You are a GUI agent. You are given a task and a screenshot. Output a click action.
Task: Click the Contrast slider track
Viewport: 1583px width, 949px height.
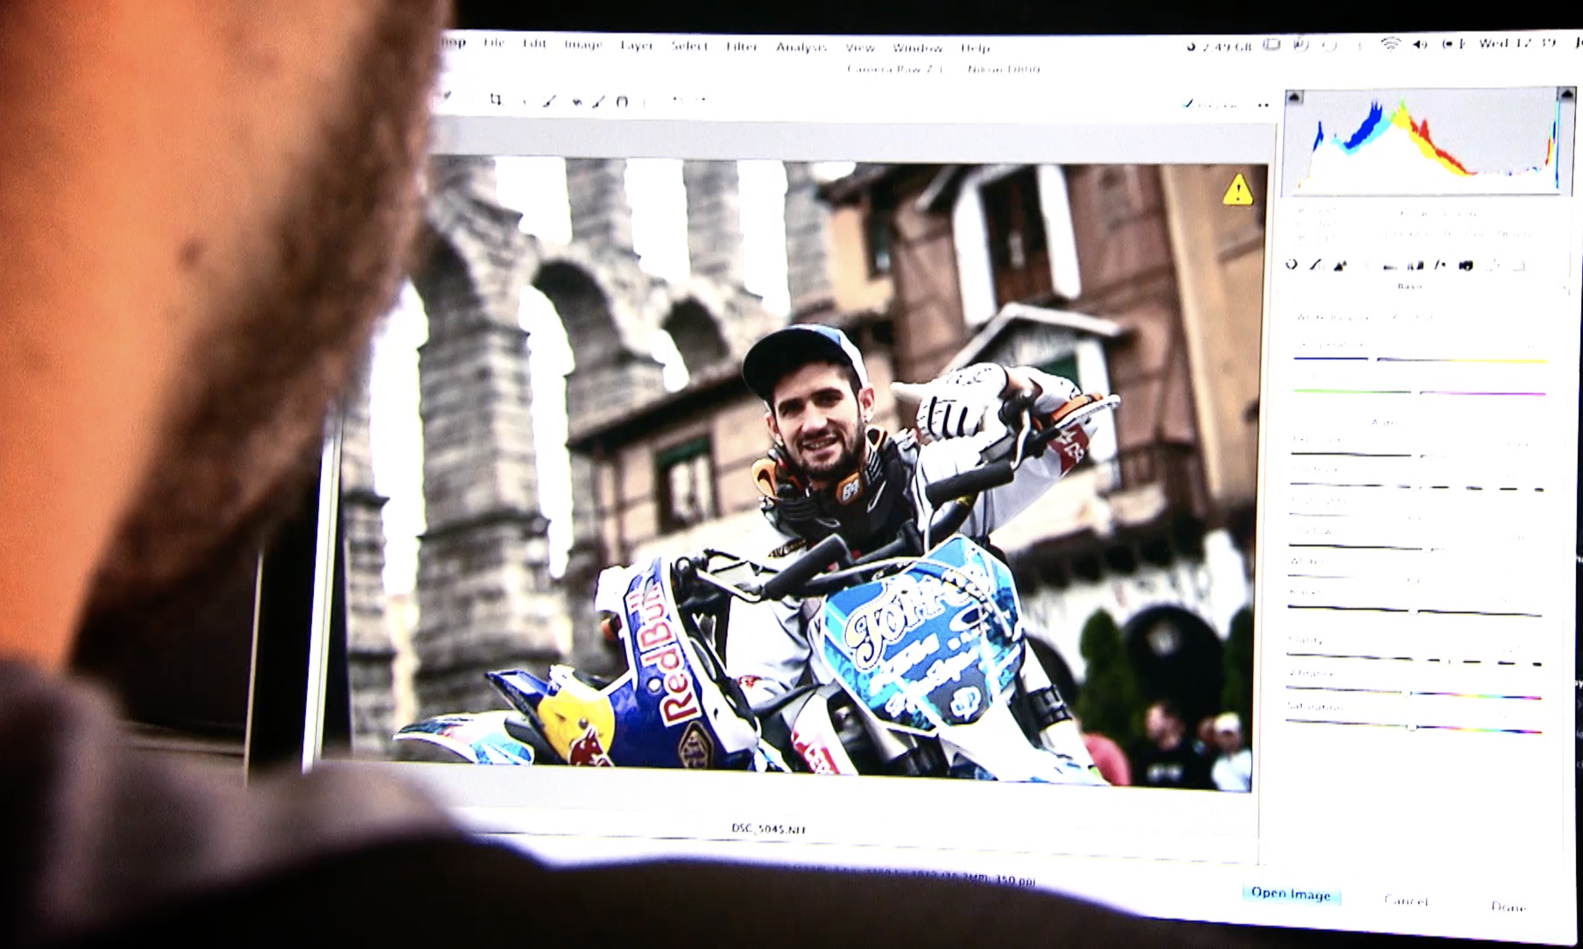pyautogui.click(x=1417, y=487)
